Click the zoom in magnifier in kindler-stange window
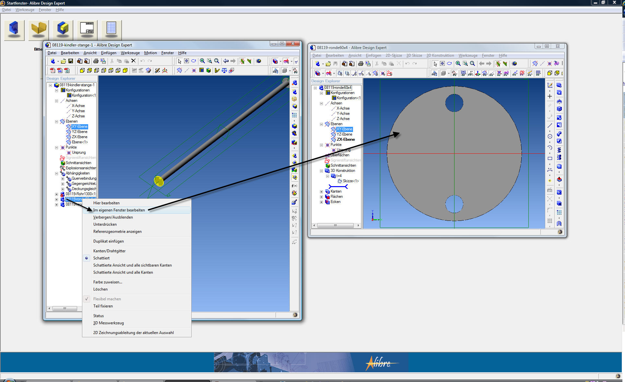Screen dimensions: 625x382 click(202, 61)
